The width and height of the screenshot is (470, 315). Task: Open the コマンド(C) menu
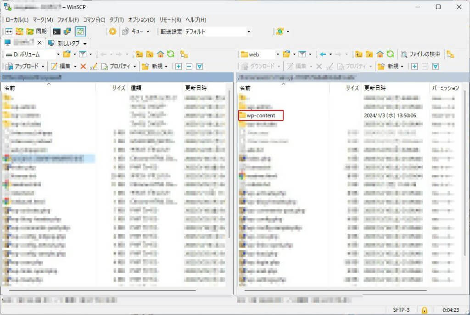(94, 20)
